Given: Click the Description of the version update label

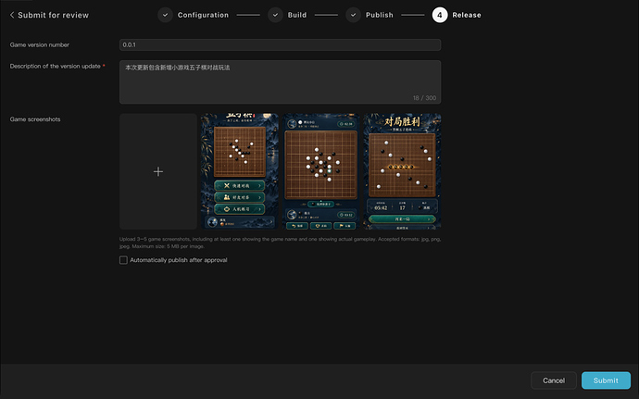Looking at the screenshot, I should (55, 66).
